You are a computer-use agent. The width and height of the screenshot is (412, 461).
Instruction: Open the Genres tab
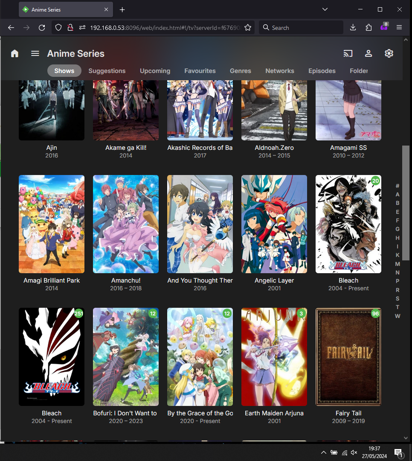pos(241,71)
